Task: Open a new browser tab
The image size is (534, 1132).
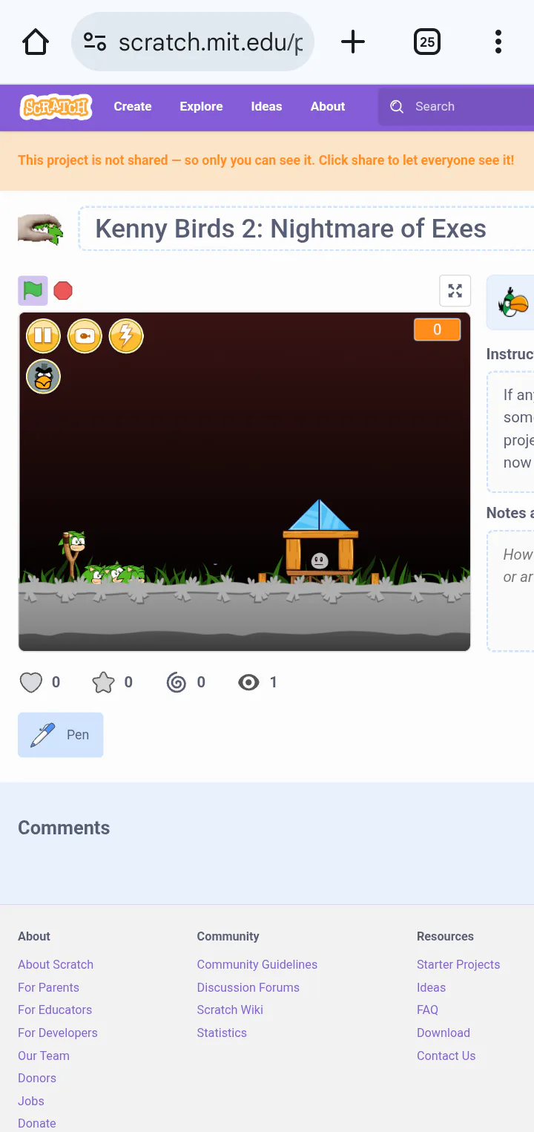Action: coord(353,42)
